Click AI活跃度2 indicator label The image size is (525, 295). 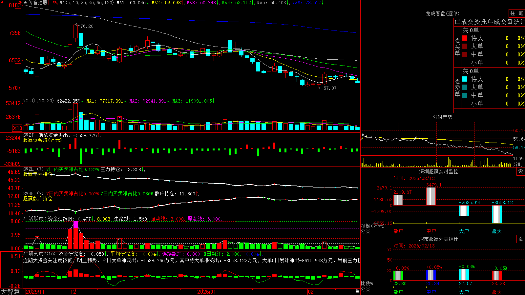coord(35,219)
